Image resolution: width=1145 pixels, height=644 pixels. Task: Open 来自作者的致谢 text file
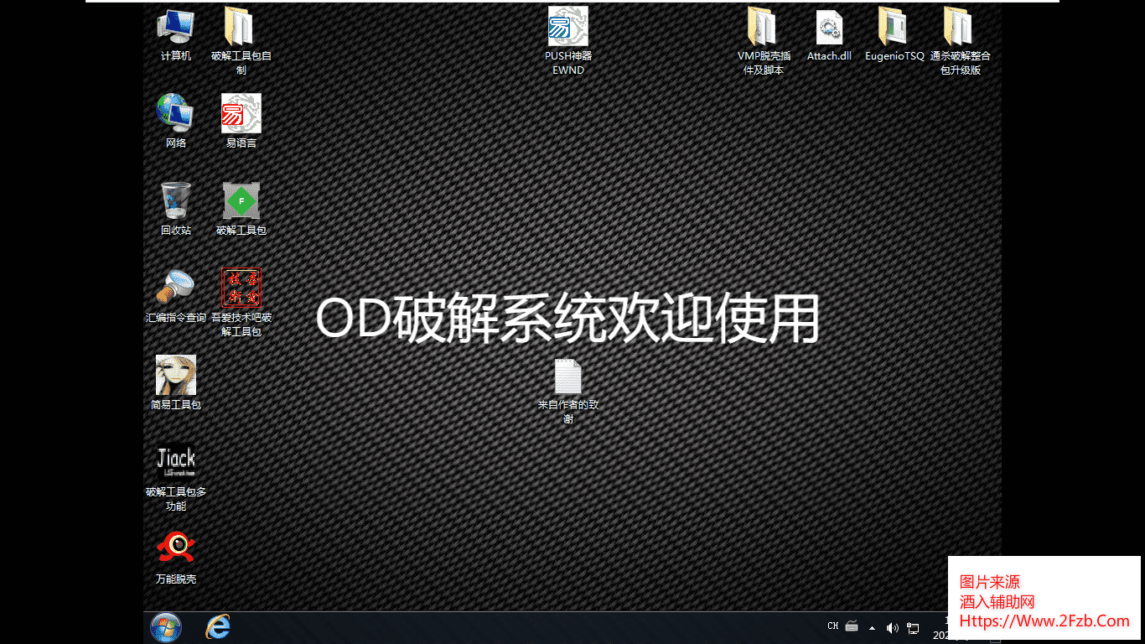[x=568, y=377]
